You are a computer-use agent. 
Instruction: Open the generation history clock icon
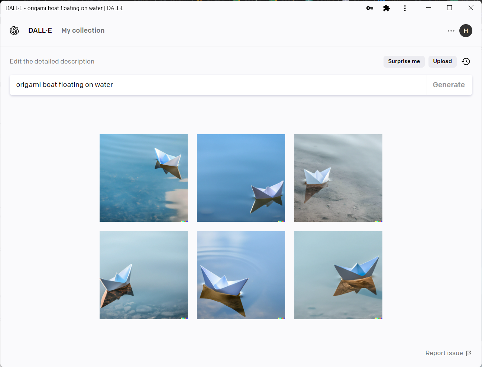coord(466,61)
